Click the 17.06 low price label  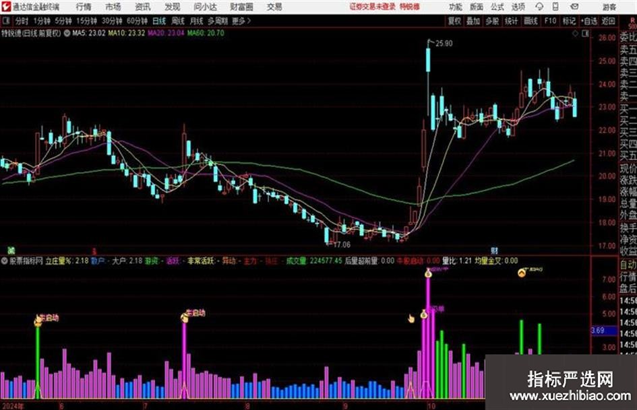(342, 244)
